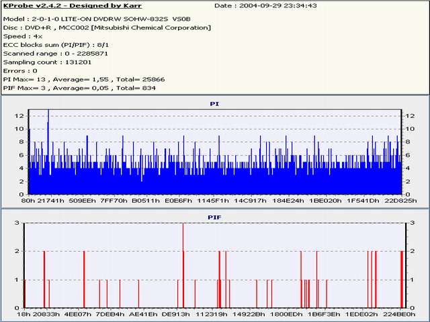Click the Disc MCC002 Mitsubishi Chemical line

coord(107,28)
